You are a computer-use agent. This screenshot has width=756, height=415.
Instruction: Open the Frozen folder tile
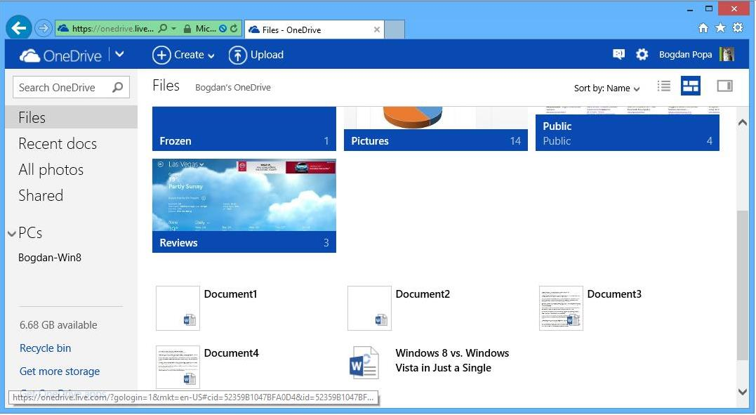tap(244, 129)
